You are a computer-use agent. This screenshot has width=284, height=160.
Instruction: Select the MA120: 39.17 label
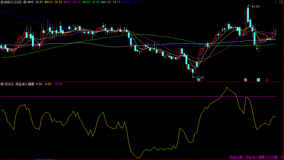pyautogui.click(x=111, y=2)
